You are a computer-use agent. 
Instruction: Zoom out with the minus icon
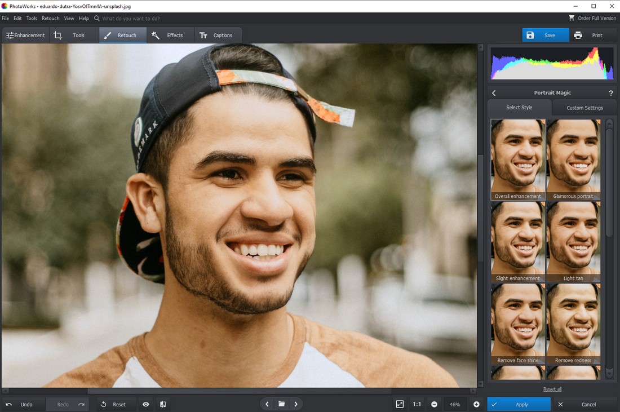click(x=434, y=405)
